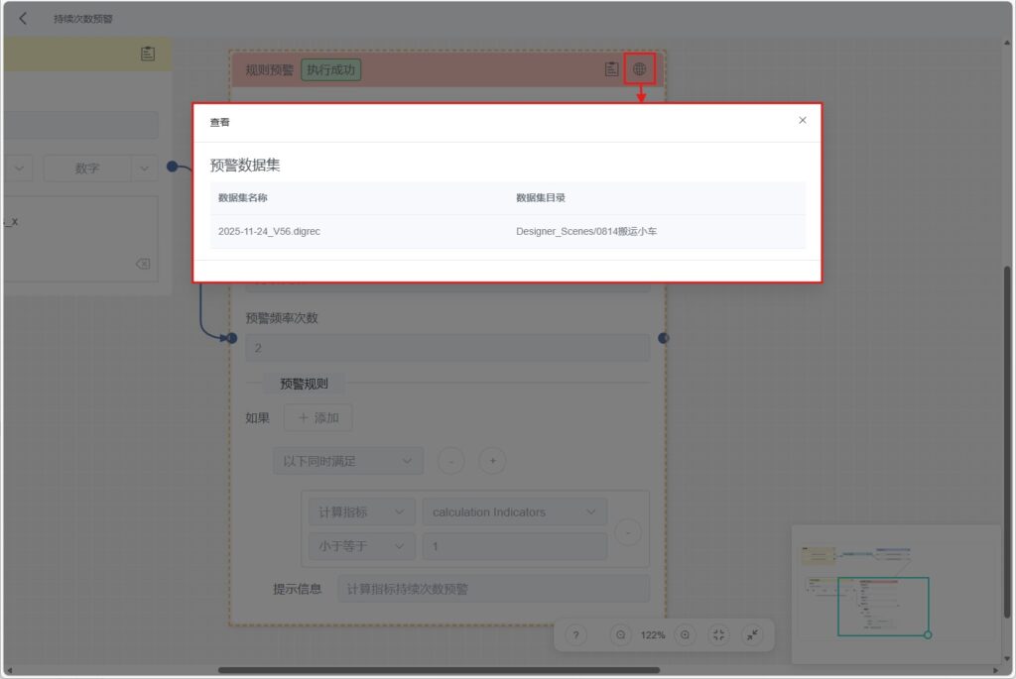Image resolution: width=1016 pixels, height=679 pixels.
Task: Click the plus button to add condition group
Action: point(493,461)
